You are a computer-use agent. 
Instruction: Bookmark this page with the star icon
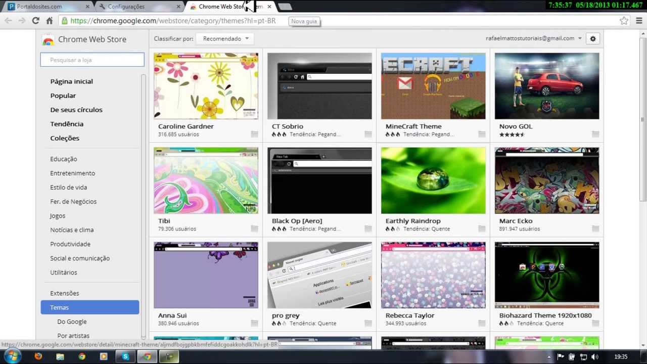624,21
